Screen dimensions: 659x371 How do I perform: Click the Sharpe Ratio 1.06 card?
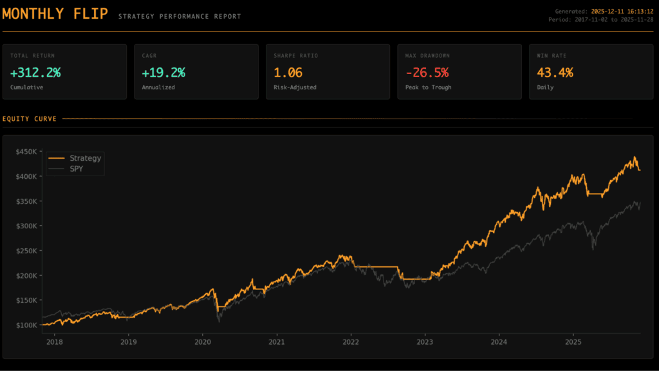pos(328,71)
